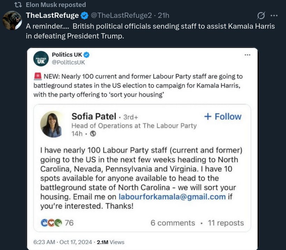Click TheLastRefuge blue verified badge
Viewport: 286px width, 250px height.
[85, 15]
